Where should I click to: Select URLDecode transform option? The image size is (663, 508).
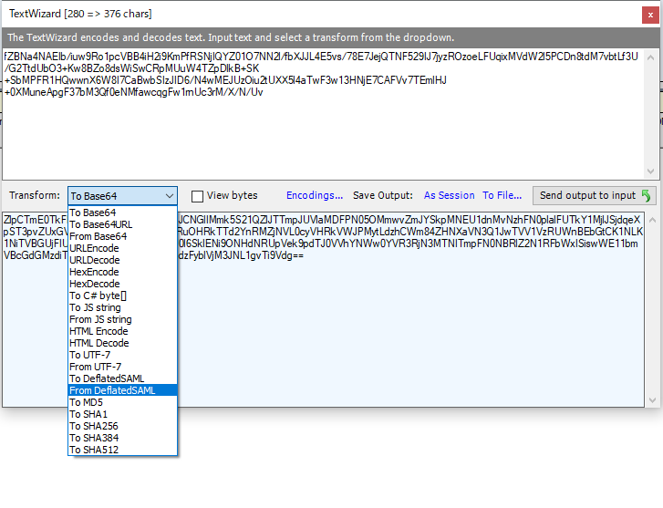point(122,260)
